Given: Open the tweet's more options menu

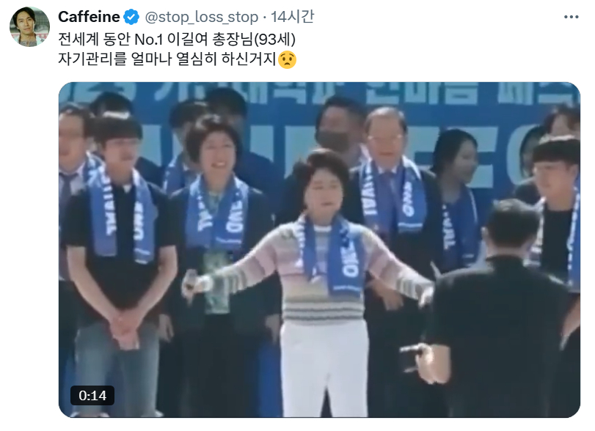Looking at the screenshot, I should [571, 17].
